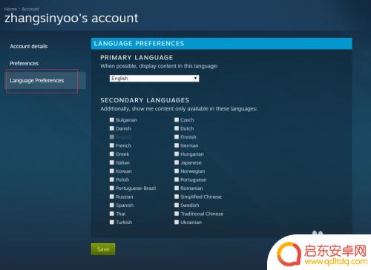Screen dimensions: 371x270
Task: Enable the Ukrainian checkbox
Action: (x=177, y=222)
